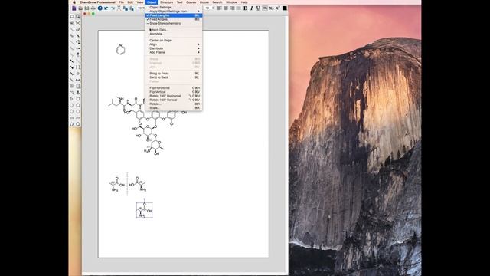Open the black text color swatch
Viewport: 490px width, 276px height.
point(285,8)
